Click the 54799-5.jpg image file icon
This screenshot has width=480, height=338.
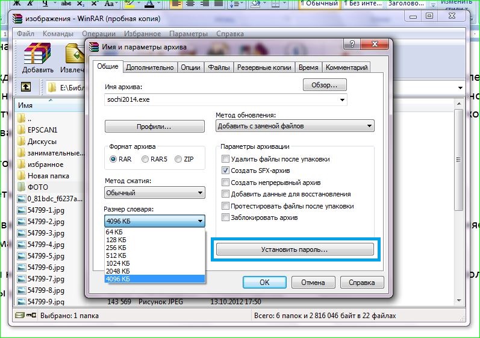(22, 256)
